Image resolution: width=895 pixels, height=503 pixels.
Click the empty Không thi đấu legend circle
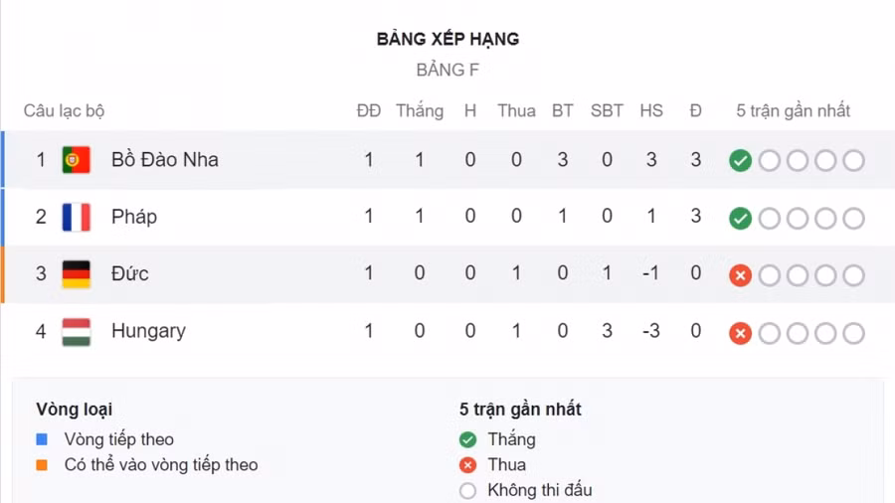pyautogui.click(x=468, y=490)
